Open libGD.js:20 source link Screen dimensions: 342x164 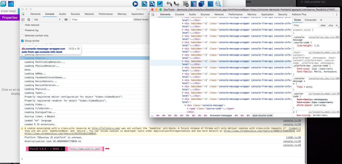(293, 137)
